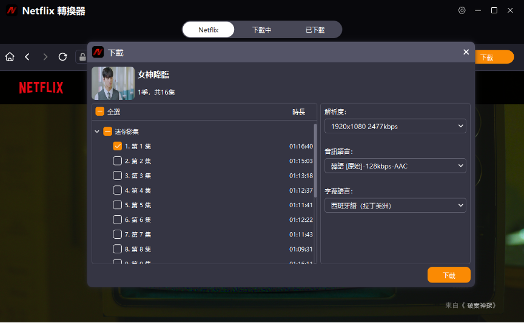Toggle the 全選 select-all checkbox
Screen dimensions: 524x323
[x=100, y=112]
